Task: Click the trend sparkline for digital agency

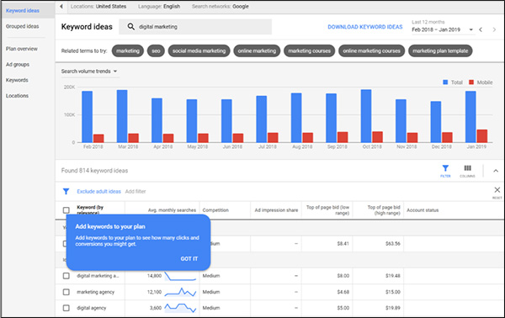Action: point(180,308)
